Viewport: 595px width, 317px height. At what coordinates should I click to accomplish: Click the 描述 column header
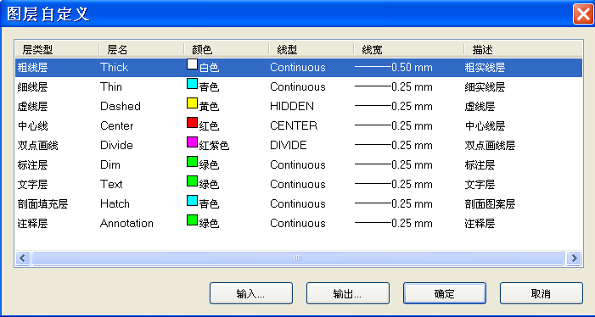(x=523, y=49)
